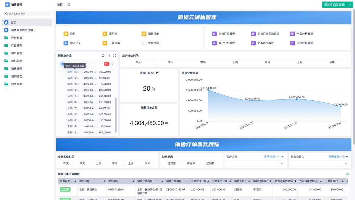Click the 首页 home icon in sidebar
The image size is (355, 200).
click(x=6, y=22)
